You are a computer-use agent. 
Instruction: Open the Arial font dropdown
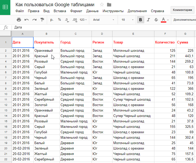point(103,20)
